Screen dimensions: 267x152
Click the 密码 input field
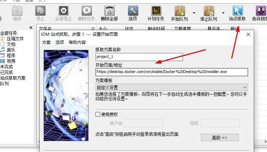click(220, 123)
